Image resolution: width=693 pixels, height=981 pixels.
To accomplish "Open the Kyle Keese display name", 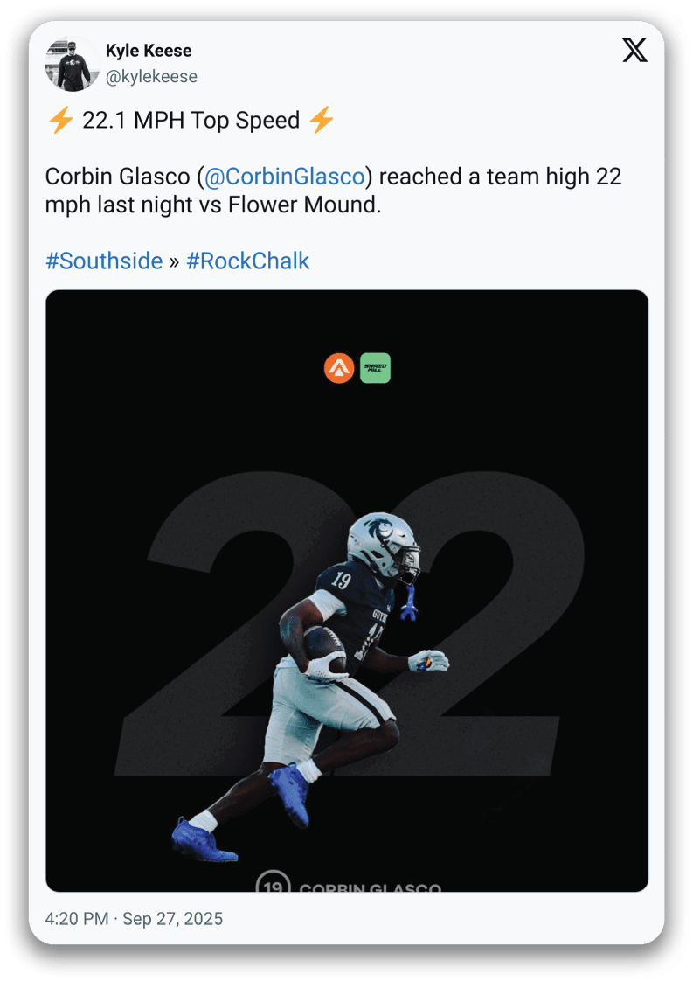I will [149, 51].
